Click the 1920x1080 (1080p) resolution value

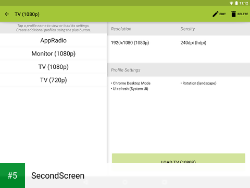point(130,43)
